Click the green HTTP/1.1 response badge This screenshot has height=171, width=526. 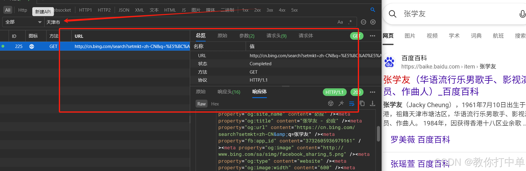click(x=335, y=92)
